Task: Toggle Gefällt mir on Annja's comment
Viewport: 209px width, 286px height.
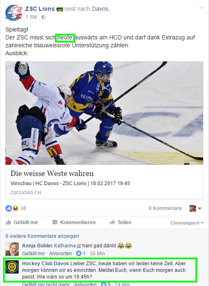Action: [x=33, y=254]
